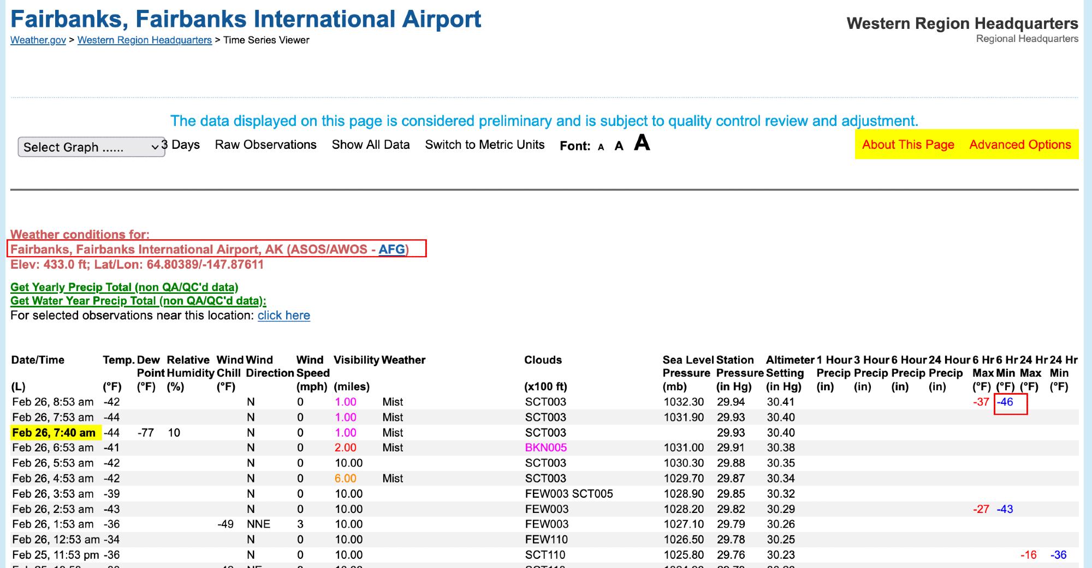The width and height of the screenshot is (1092, 568).
Task: Open Western Region Headquarters breadcrumb link
Action: click(x=144, y=40)
